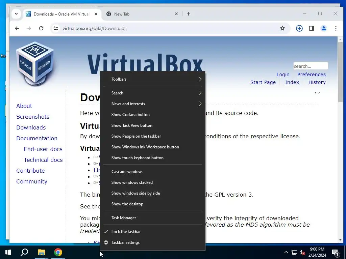
Task: Open the Community sidebar link
Action: pos(32,181)
